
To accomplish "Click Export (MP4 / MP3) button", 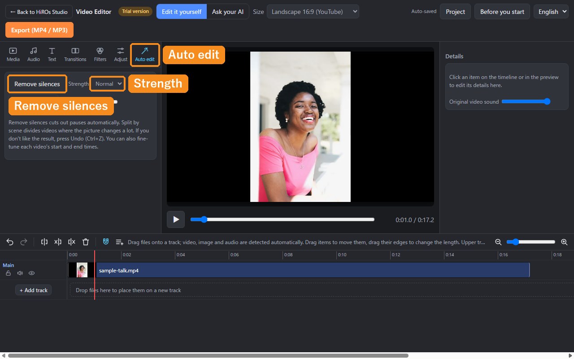I will tap(39, 30).
